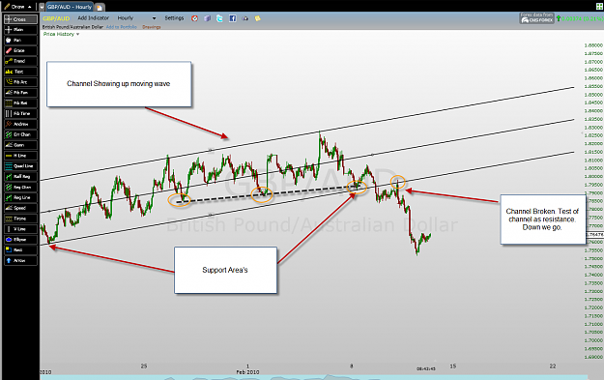The image size is (604, 380).
Task: Select the Reg Line tool
Action: (x=21, y=197)
